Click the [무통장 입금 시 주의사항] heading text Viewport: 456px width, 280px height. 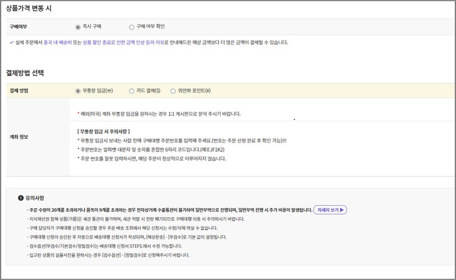[103, 131]
